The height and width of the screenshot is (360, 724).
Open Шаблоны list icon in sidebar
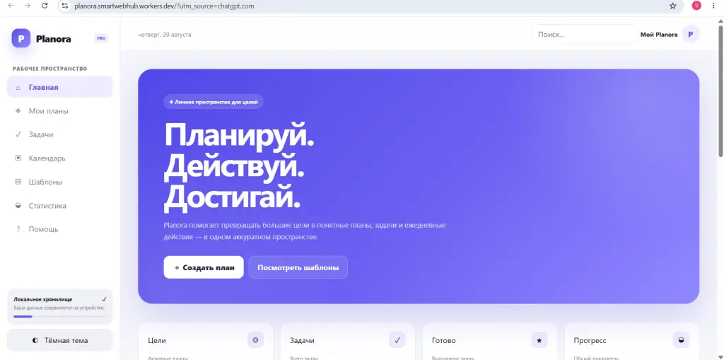coord(18,182)
